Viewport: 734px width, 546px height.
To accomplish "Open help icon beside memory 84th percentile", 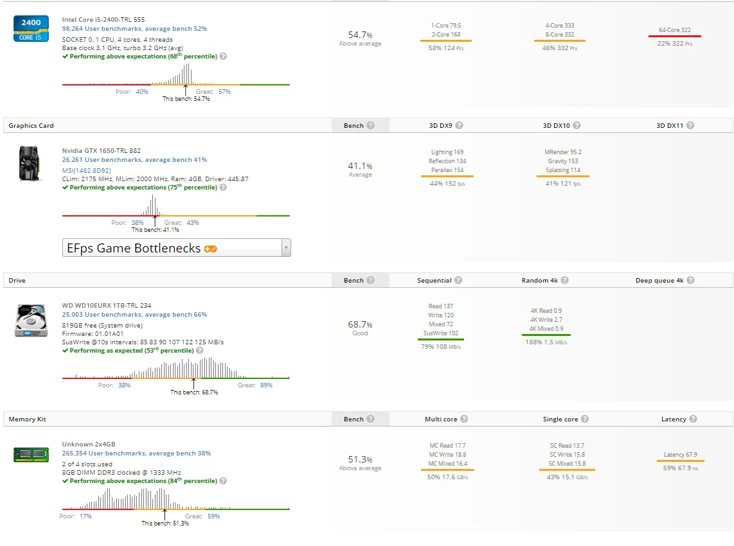I will (223, 480).
